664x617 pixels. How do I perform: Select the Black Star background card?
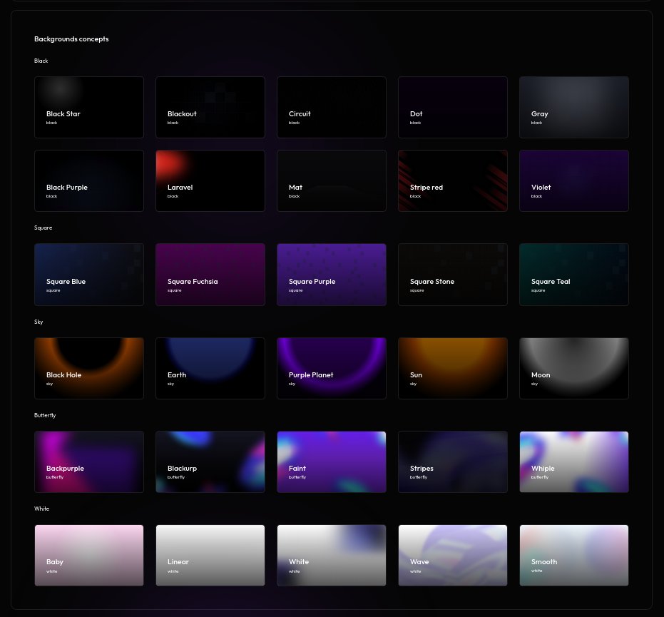click(x=89, y=107)
